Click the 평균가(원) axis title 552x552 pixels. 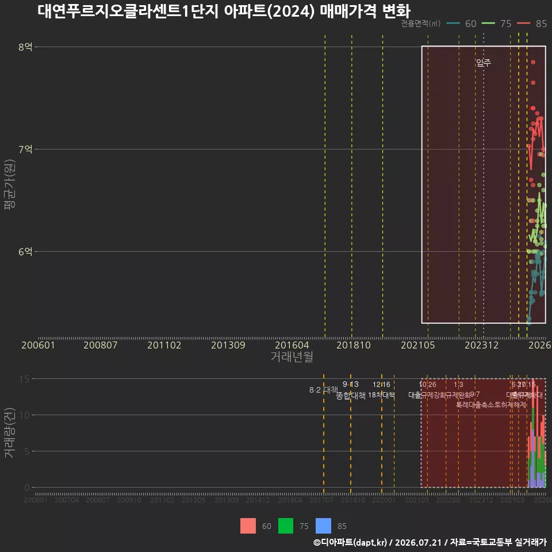coord(10,185)
